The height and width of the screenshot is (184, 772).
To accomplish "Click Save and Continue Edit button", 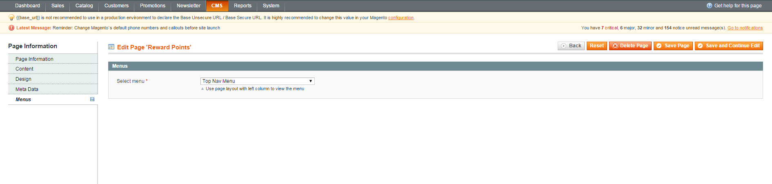I will point(728,46).
